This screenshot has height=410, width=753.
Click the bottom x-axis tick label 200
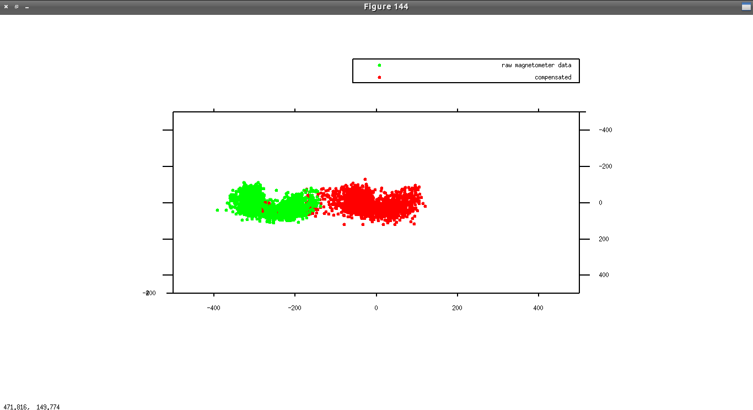pyautogui.click(x=457, y=308)
